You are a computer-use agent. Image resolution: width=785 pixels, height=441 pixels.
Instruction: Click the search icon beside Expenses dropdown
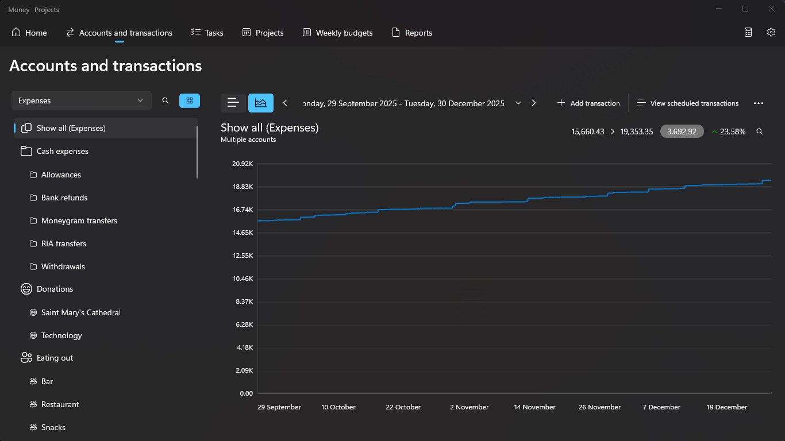(166, 100)
